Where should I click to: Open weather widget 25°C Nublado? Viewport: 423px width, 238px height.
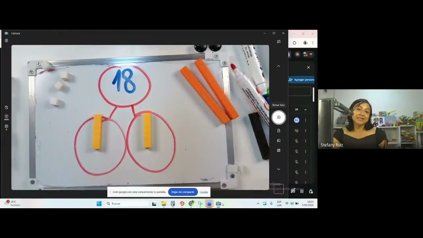[13, 204]
